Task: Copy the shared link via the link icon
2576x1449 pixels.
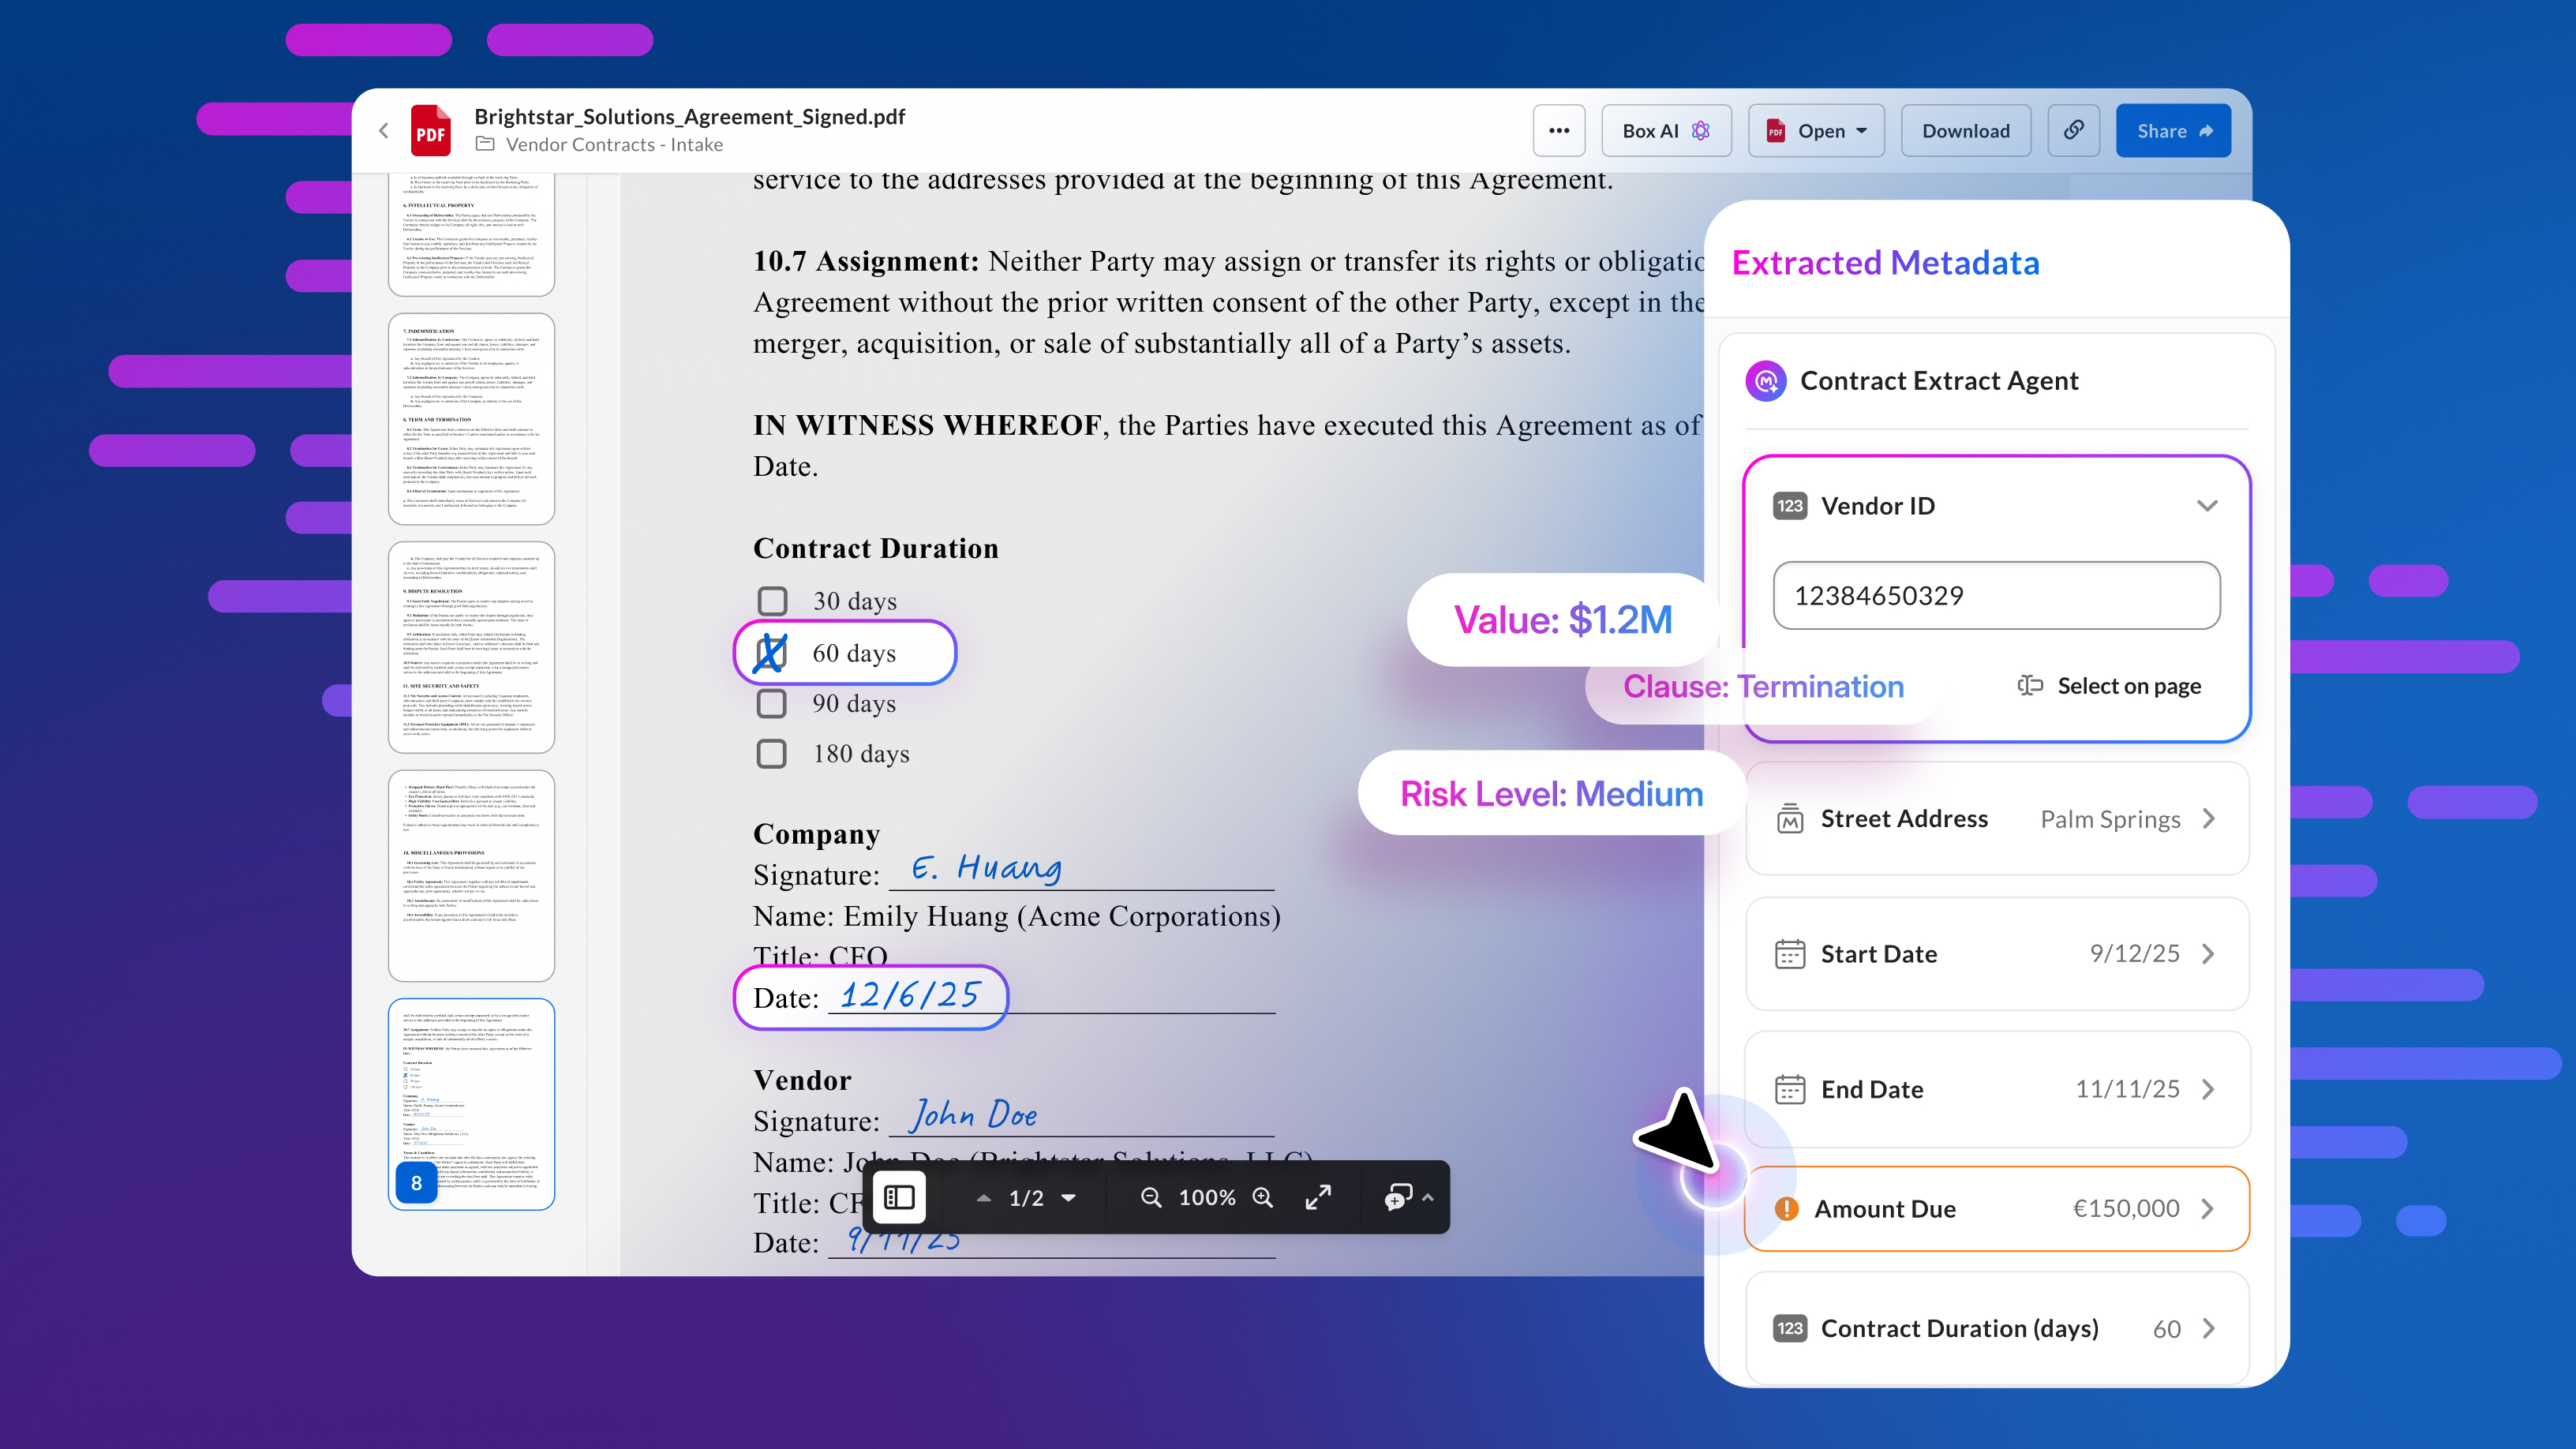Action: tap(2073, 131)
